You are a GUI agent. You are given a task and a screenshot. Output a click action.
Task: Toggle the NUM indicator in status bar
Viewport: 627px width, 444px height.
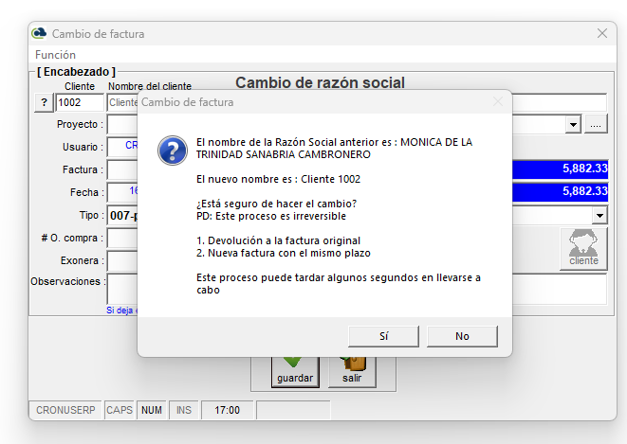coord(152,411)
